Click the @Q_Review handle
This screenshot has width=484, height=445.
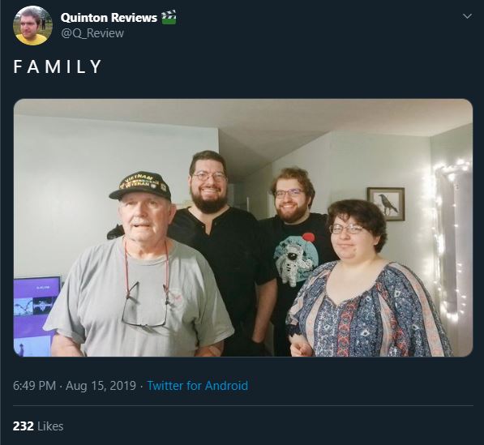coord(92,33)
